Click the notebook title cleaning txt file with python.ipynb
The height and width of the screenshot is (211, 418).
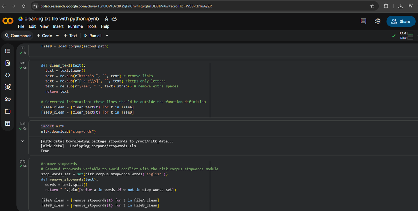(62, 18)
